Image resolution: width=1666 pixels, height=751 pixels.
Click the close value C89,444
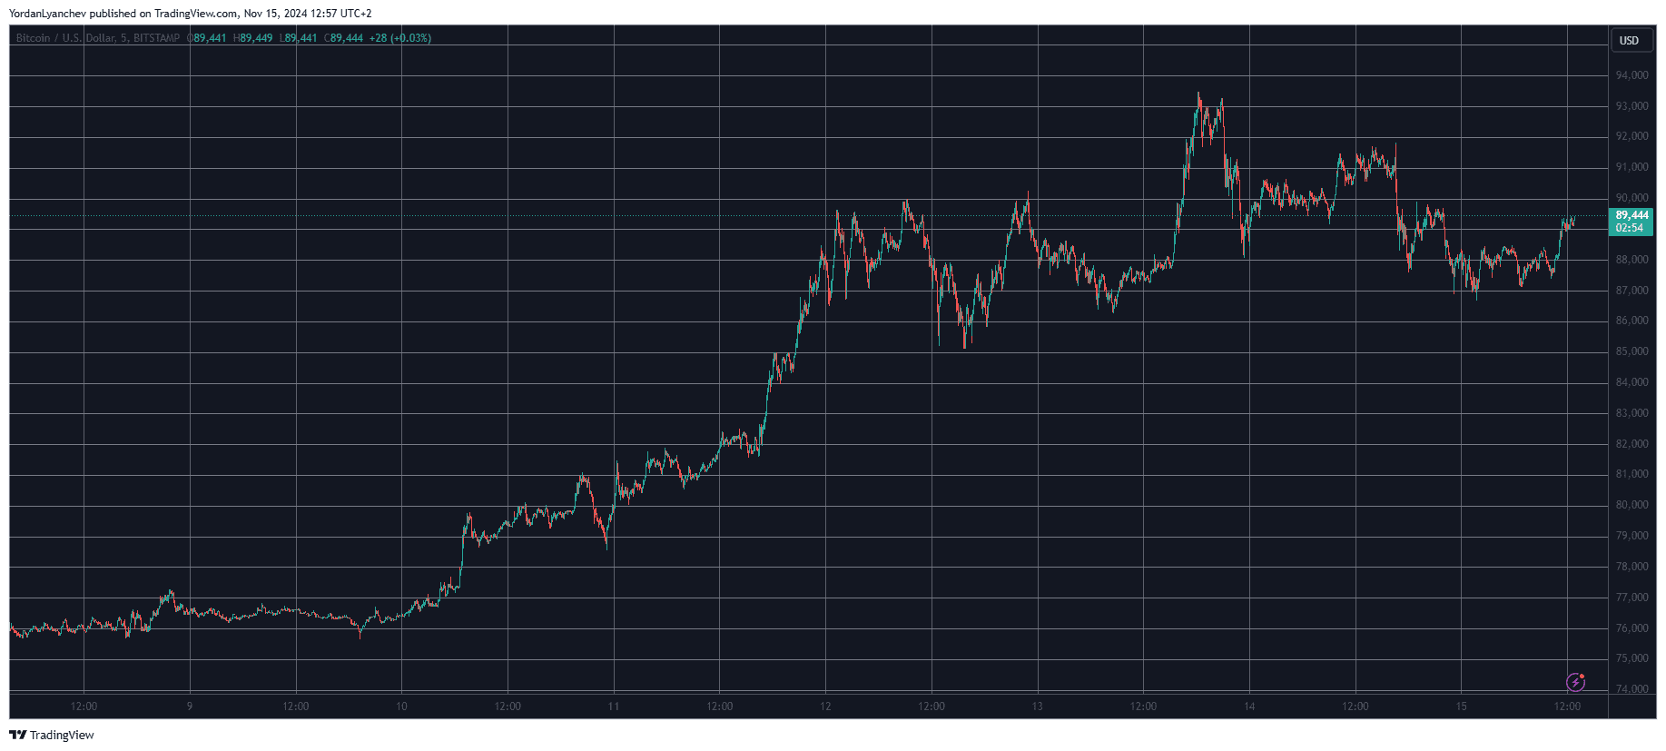coord(343,38)
